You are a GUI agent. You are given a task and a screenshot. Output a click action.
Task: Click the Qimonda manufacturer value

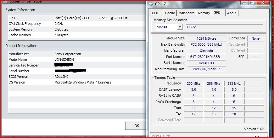pyautogui.click(x=206, y=51)
